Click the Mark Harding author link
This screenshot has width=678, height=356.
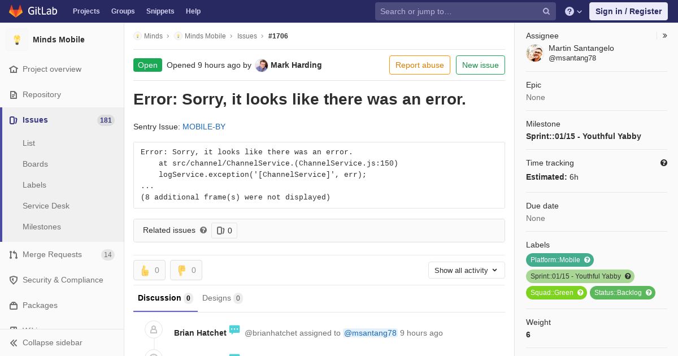[x=296, y=65]
